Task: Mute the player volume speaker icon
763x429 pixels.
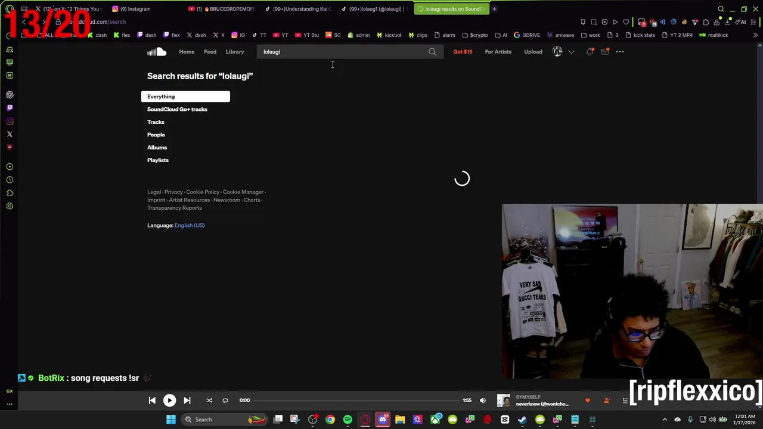Action: coord(483,400)
